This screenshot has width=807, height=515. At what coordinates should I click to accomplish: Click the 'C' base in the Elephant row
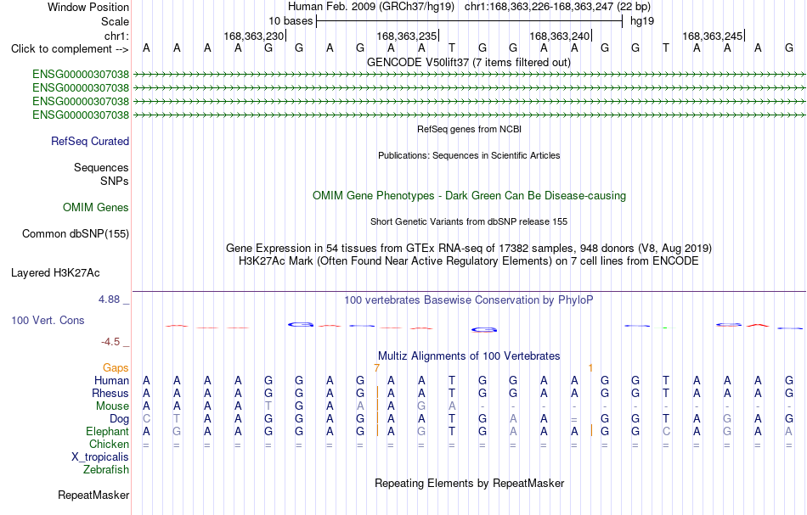pyautogui.click(x=666, y=431)
